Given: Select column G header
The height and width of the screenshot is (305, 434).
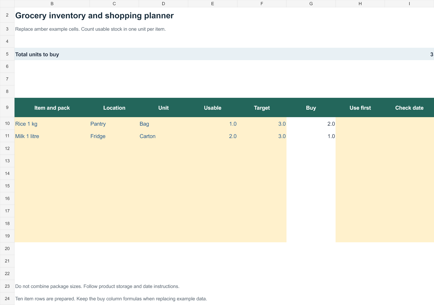Looking at the screenshot, I should pyautogui.click(x=311, y=4).
